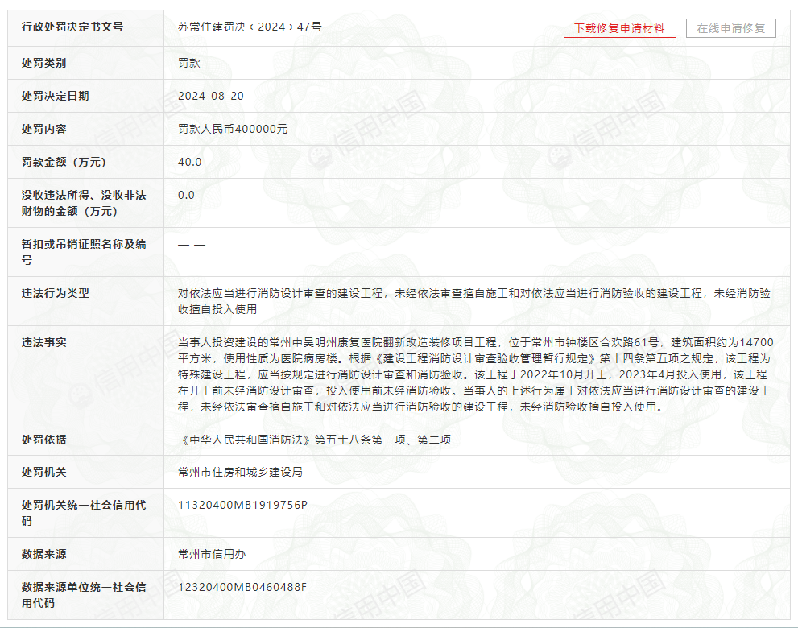The width and height of the screenshot is (798, 628).
Task: Select credit code 11320400MB1919756P
Action: coord(242,506)
